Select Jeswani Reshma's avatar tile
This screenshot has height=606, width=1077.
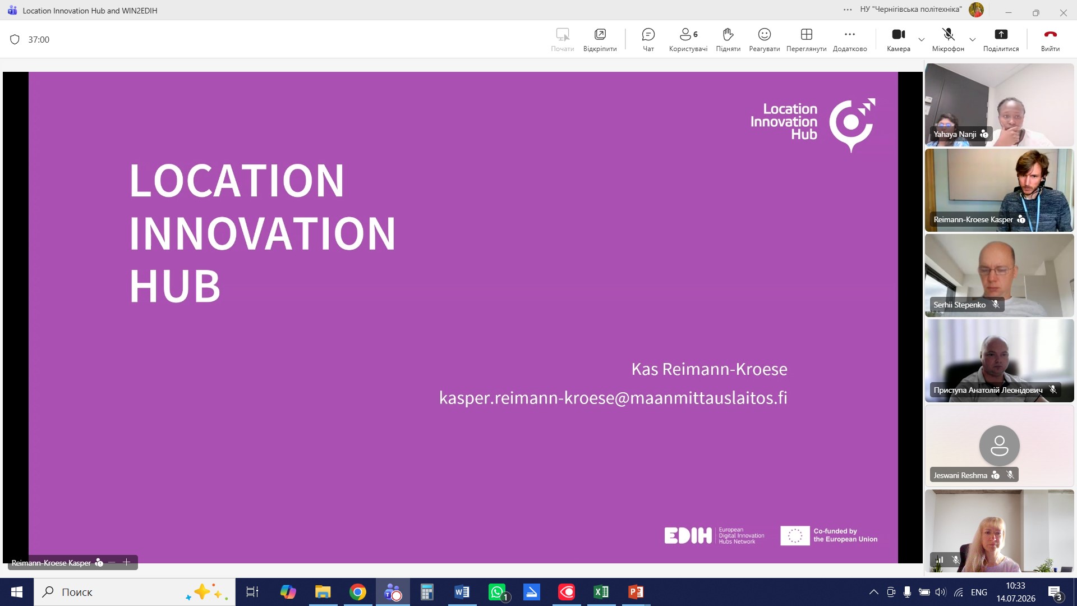point(999,446)
